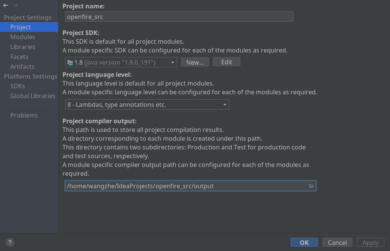The width and height of the screenshot is (390, 251).
Task: Open the help question mark button
Action: pyautogui.click(x=10, y=242)
